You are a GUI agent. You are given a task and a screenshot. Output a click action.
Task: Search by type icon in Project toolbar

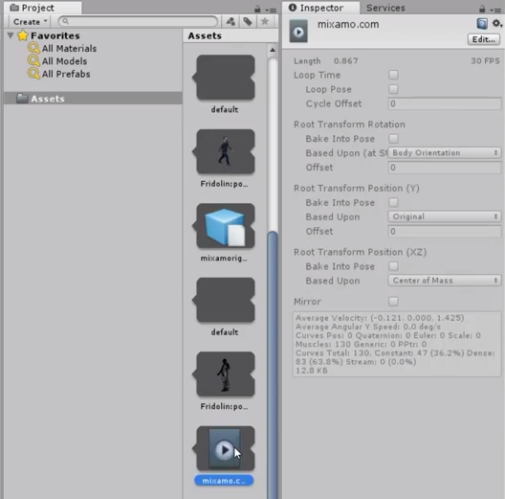(231, 22)
